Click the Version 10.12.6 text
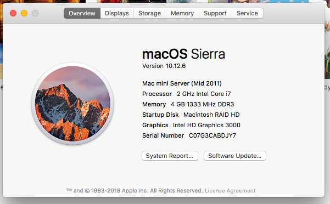Viewport: 330px width, 204px height. [164, 66]
